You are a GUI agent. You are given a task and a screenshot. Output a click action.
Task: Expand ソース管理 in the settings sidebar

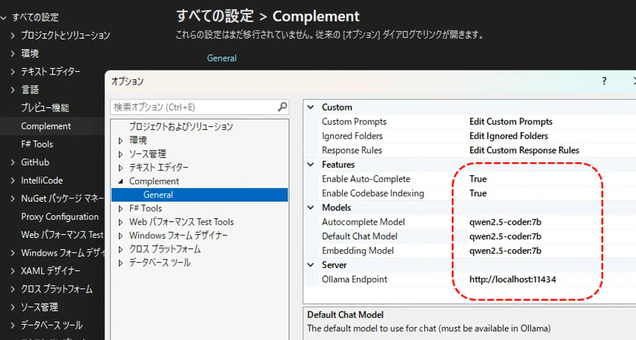[12, 307]
